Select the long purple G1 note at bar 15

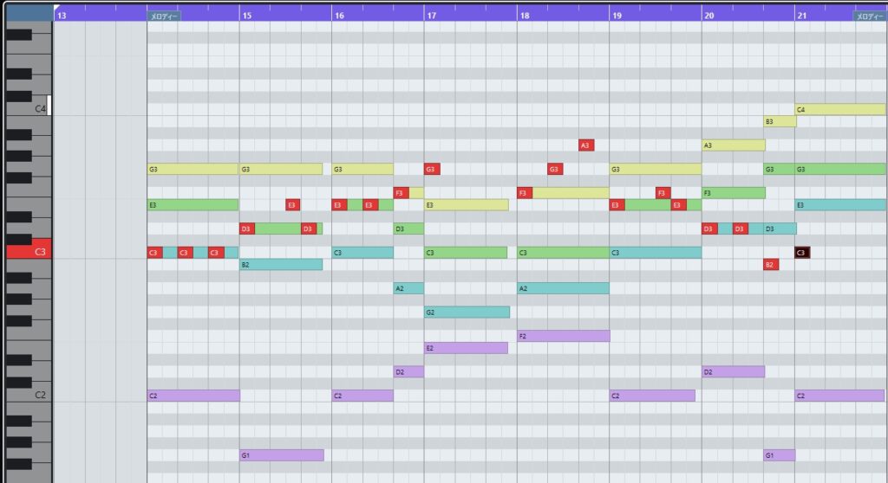pyautogui.click(x=281, y=455)
